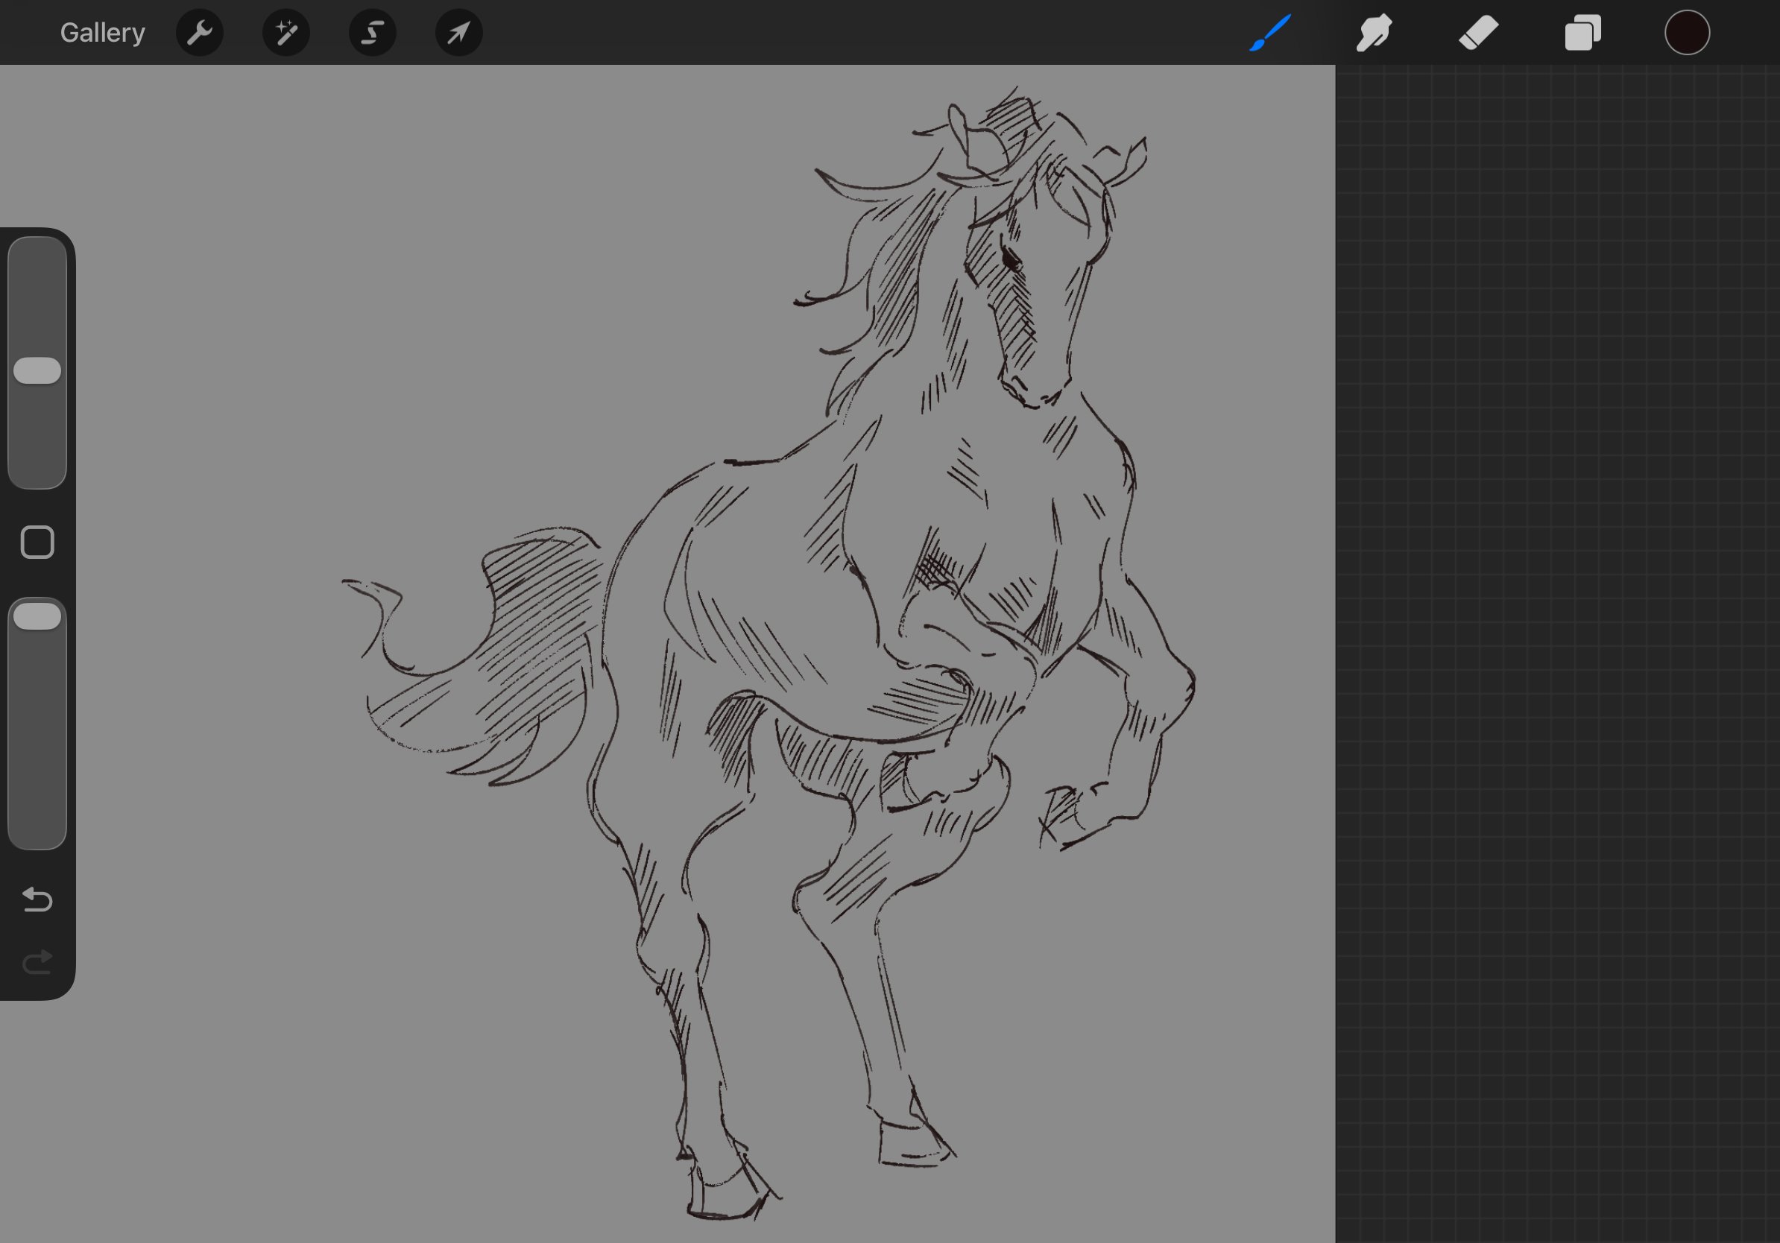The height and width of the screenshot is (1243, 1780).
Task: Open the Layers panel
Action: [1582, 33]
